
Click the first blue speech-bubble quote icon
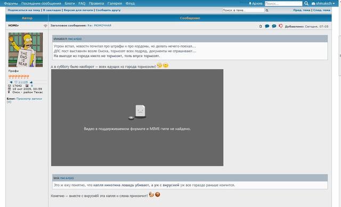[267, 26]
